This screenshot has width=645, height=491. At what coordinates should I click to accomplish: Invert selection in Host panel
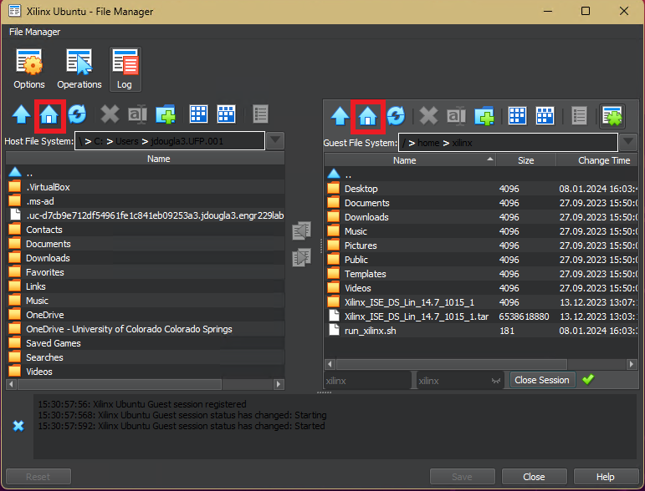(226, 114)
